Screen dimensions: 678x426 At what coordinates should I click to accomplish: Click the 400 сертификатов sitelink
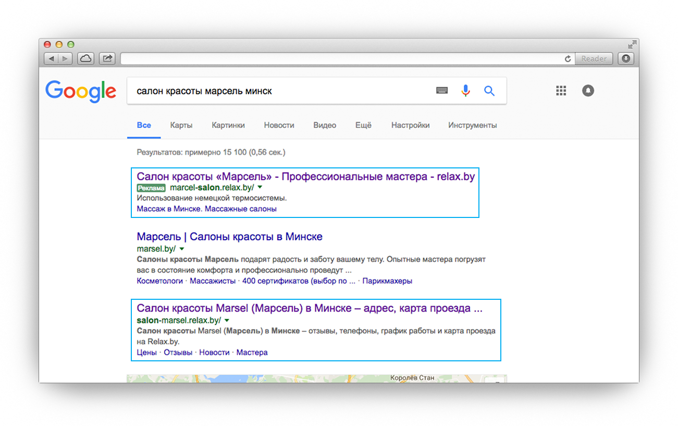[x=299, y=281]
